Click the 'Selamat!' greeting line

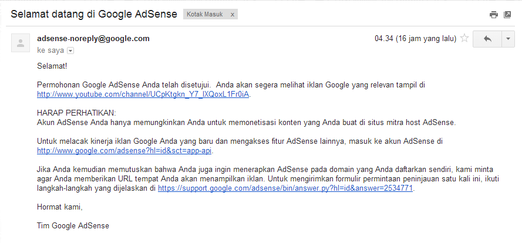tap(52, 66)
